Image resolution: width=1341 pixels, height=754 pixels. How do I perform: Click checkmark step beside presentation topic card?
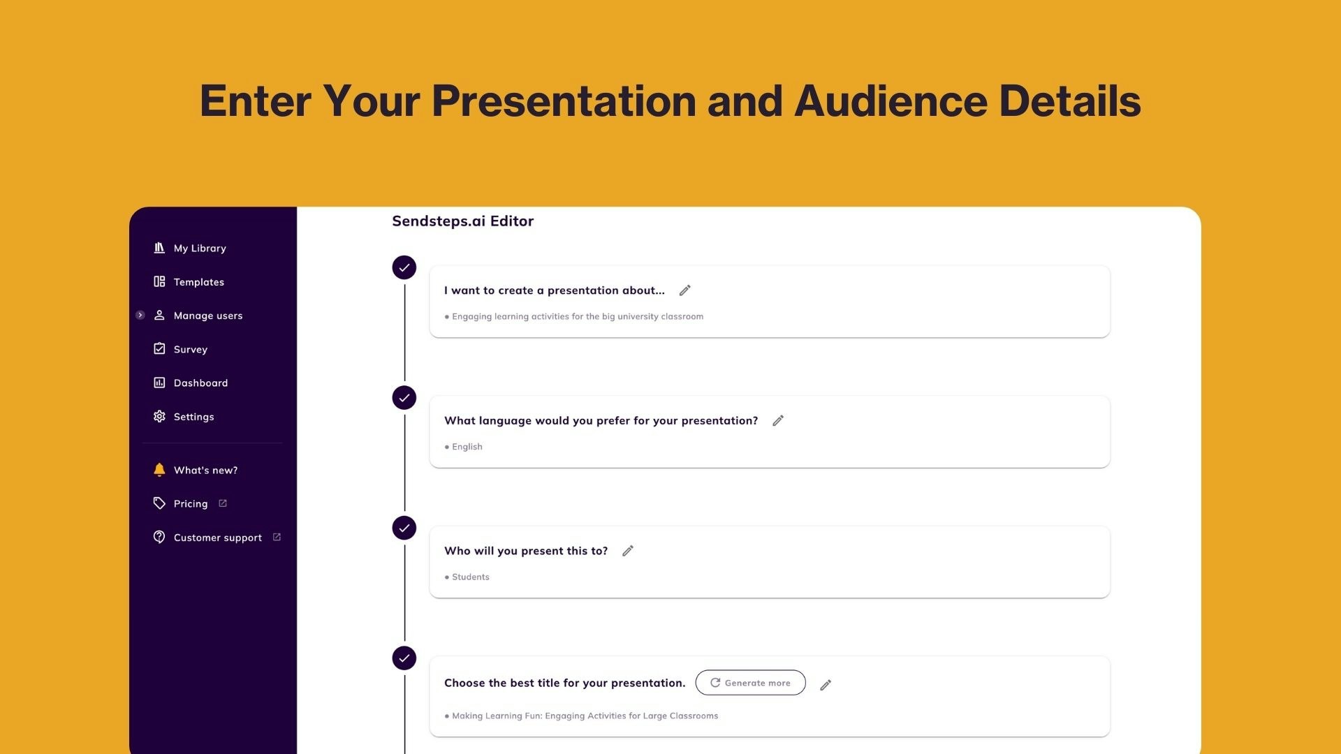tap(404, 267)
